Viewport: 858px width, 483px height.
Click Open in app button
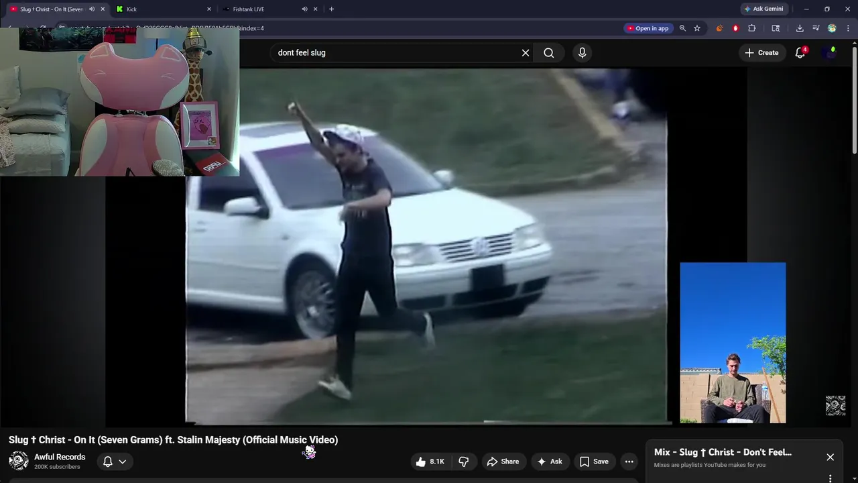point(648,28)
